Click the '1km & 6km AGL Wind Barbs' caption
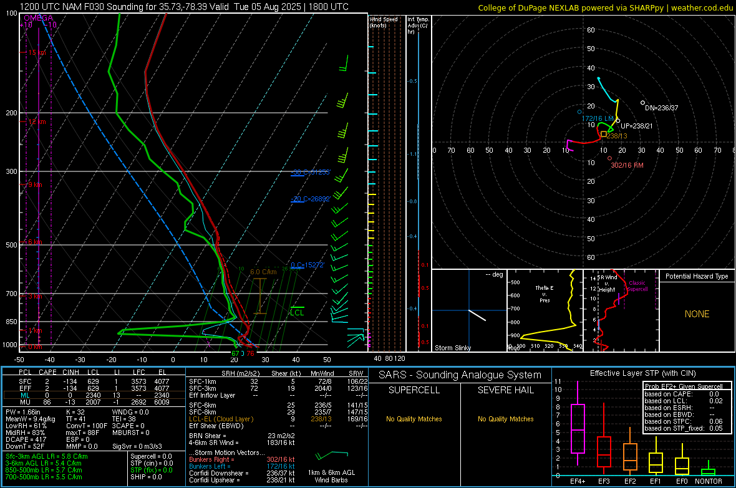736x488 pixels. click(331, 476)
